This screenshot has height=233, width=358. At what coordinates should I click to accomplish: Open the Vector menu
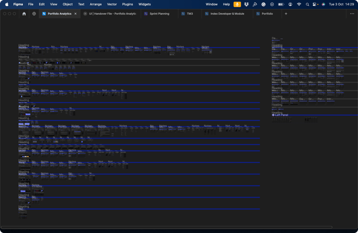(x=112, y=4)
